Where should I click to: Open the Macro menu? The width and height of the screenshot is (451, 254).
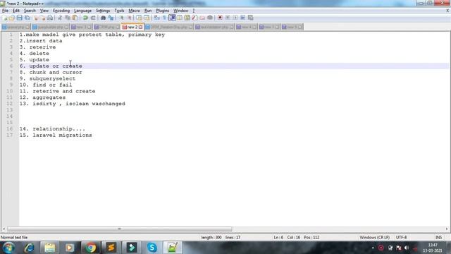click(134, 11)
